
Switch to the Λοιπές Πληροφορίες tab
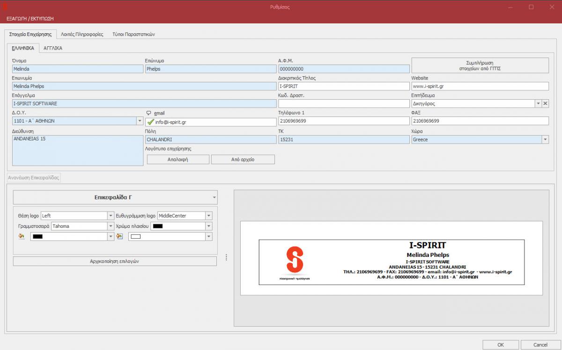pyautogui.click(x=82, y=34)
